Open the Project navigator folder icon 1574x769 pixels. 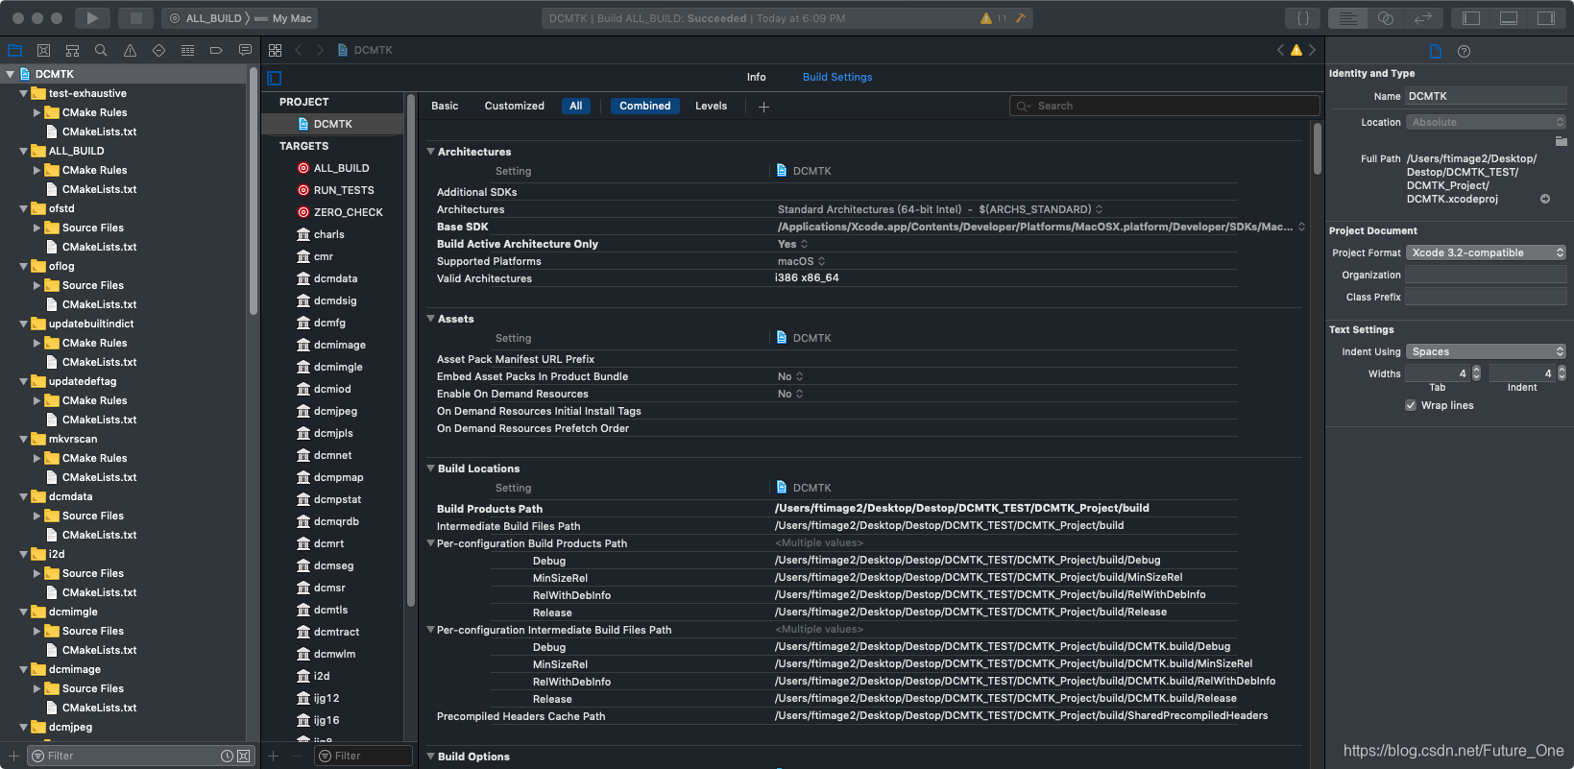[14, 50]
